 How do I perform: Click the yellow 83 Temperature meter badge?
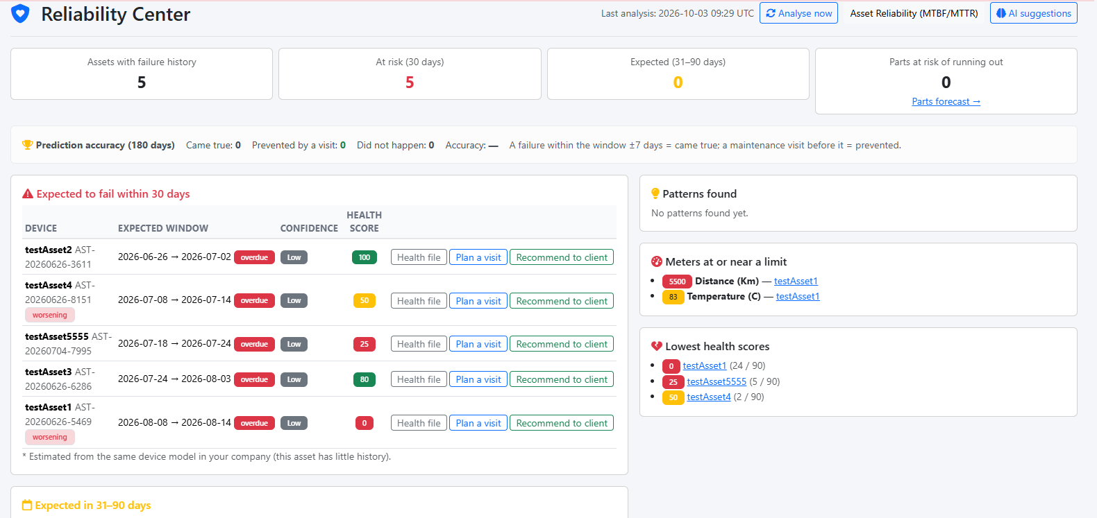click(x=673, y=297)
